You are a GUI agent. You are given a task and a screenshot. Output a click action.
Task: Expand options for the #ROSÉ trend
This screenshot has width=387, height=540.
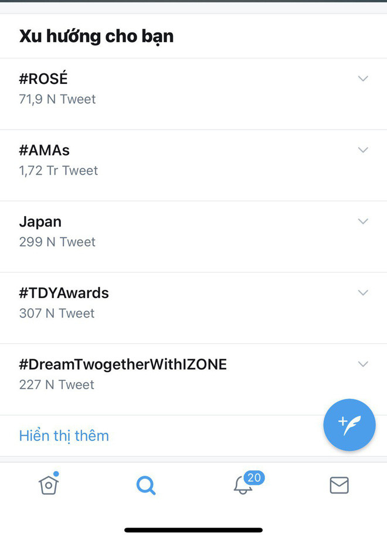point(363,78)
